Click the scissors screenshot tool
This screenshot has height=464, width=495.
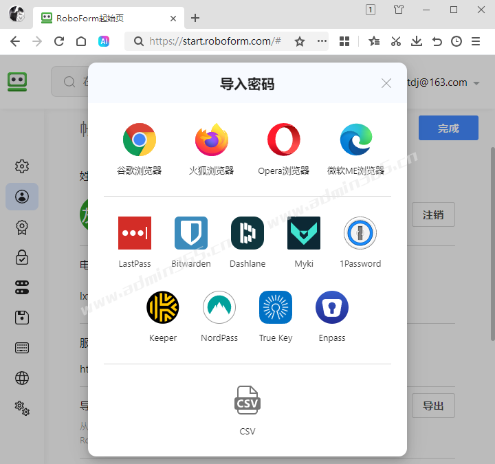click(x=395, y=41)
